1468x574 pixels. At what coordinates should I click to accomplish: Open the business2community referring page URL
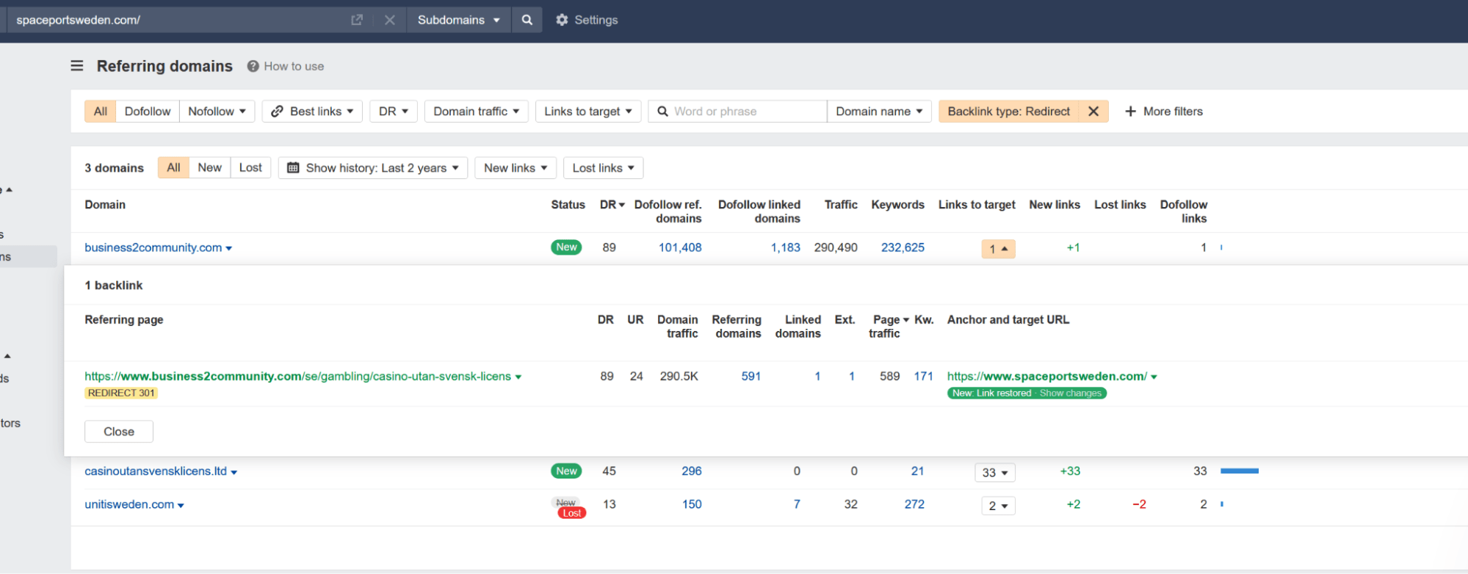tap(297, 377)
